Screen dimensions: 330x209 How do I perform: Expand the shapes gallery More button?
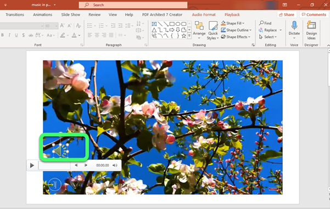(x=189, y=36)
